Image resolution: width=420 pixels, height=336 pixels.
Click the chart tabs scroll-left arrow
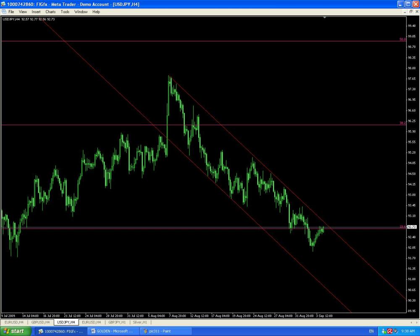(411, 322)
